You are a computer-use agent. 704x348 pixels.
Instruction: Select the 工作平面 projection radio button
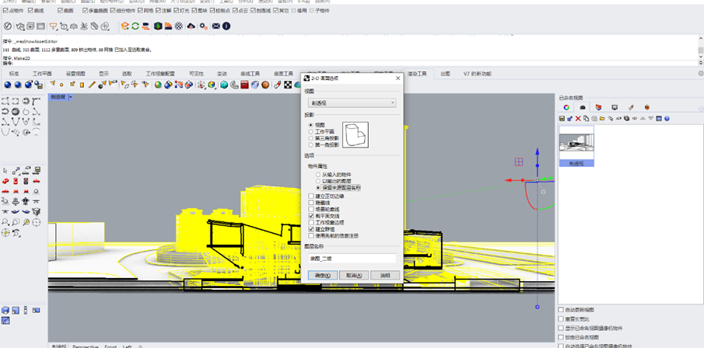310,132
